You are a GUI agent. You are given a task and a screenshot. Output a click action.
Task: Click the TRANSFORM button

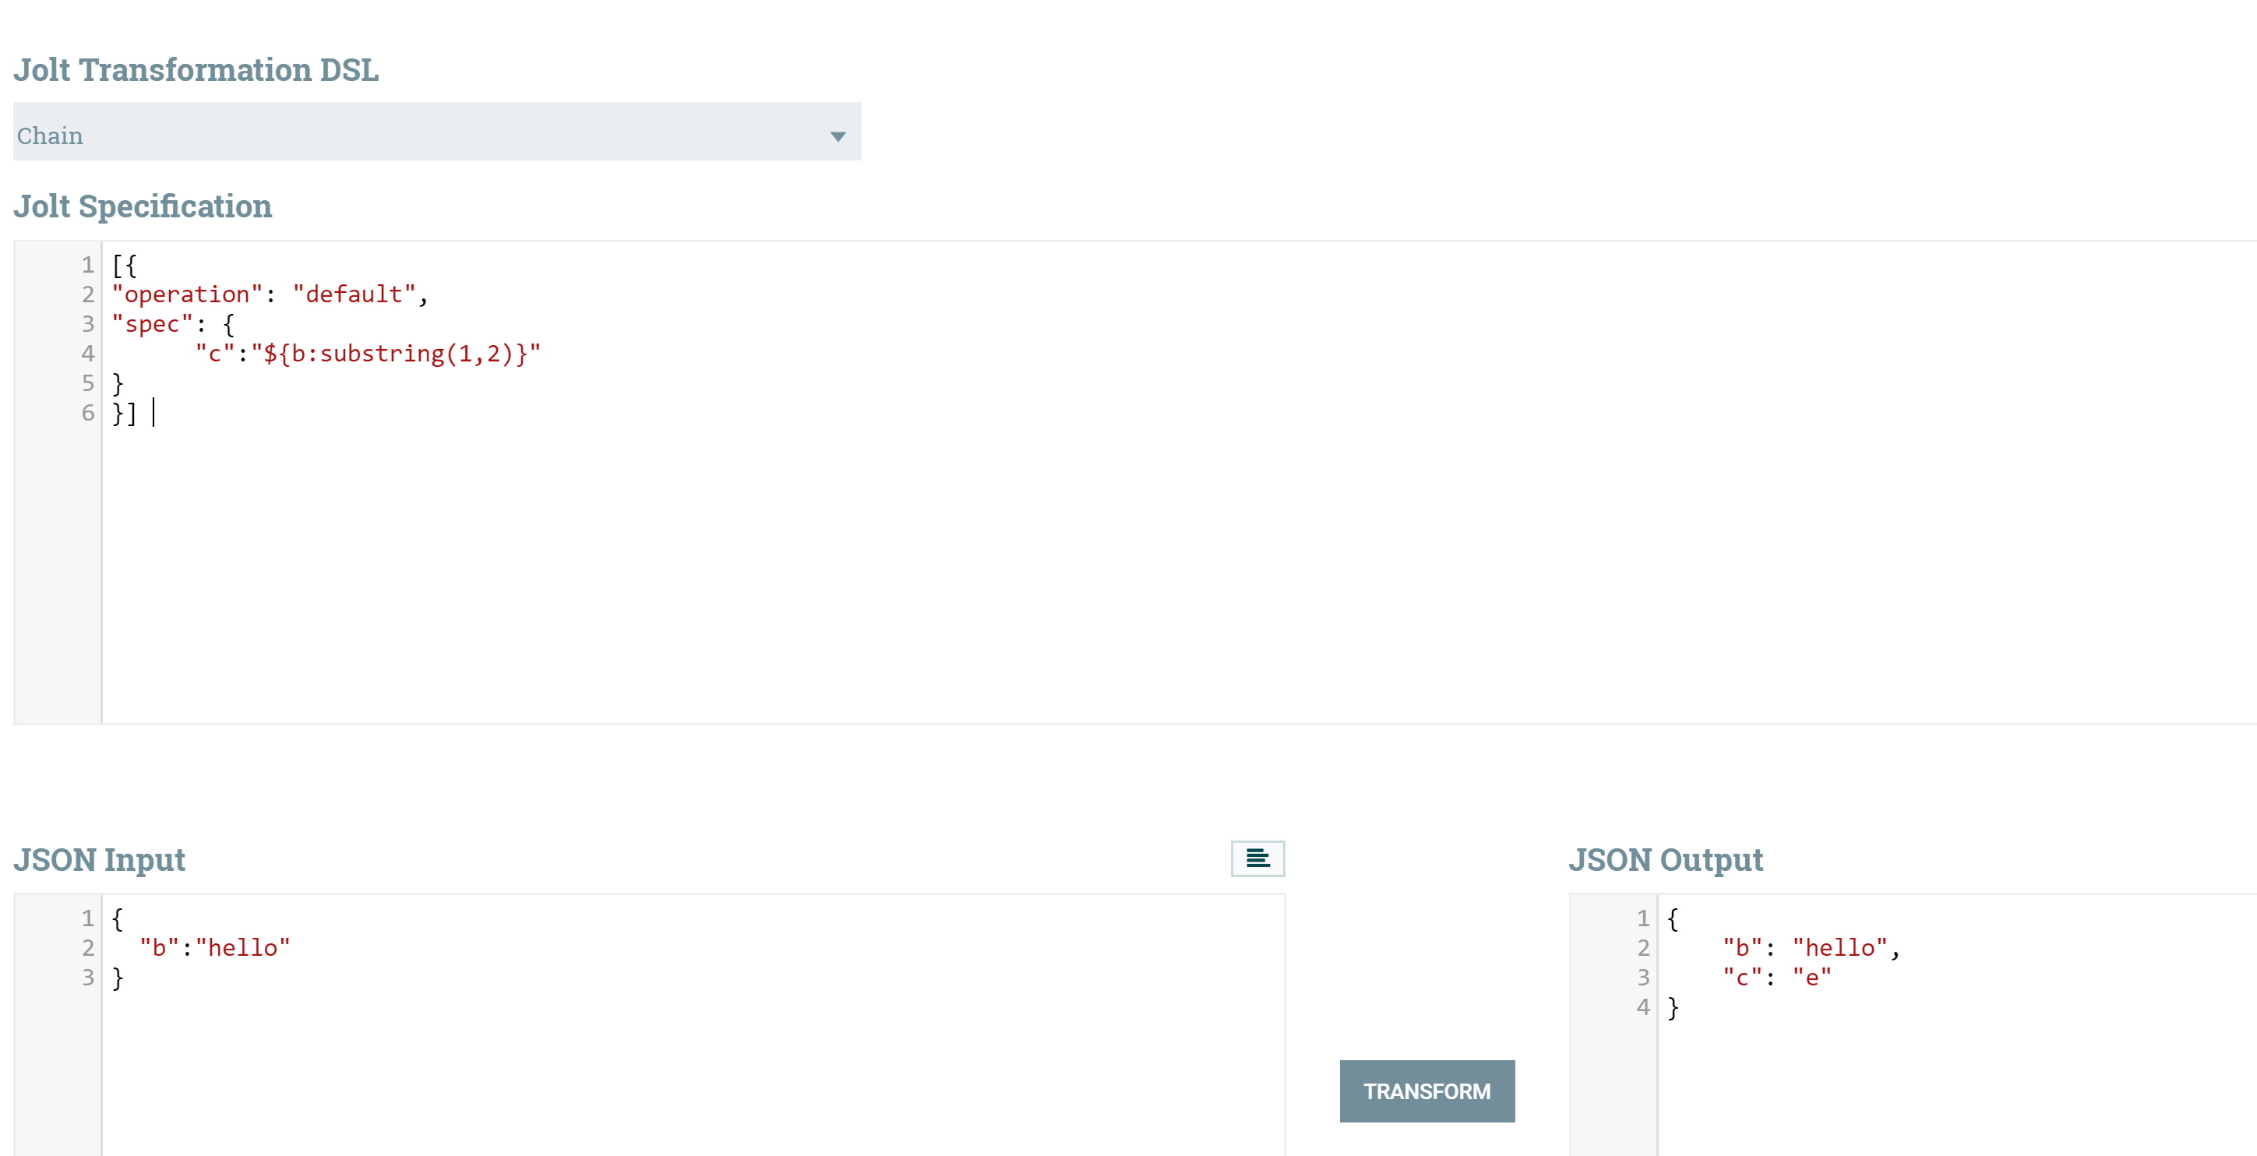(1426, 1091)
